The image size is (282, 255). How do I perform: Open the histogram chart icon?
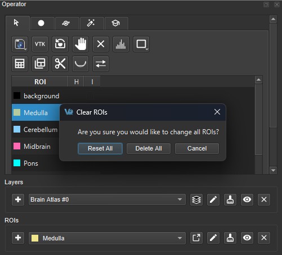point(121,44)
